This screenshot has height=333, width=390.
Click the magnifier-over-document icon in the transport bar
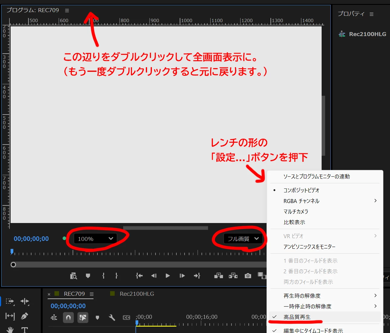coord(74,276)
